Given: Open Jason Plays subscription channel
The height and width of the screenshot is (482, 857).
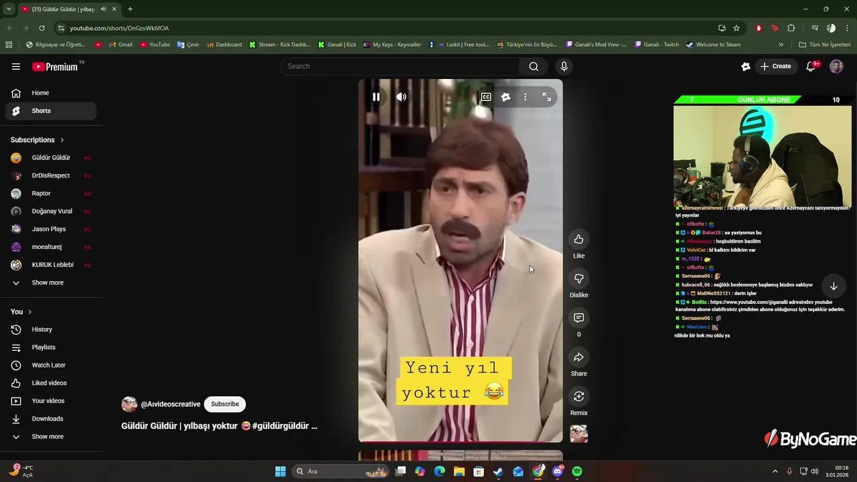Looking at the screenshot, I should [51, 229].
